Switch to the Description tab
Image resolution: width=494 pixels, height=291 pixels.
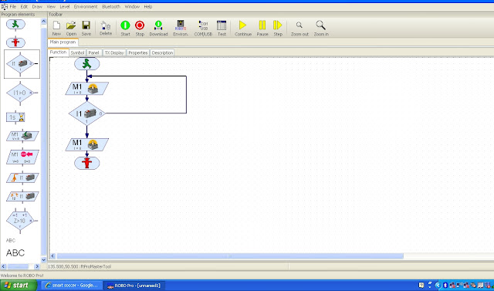pos(162,53)
